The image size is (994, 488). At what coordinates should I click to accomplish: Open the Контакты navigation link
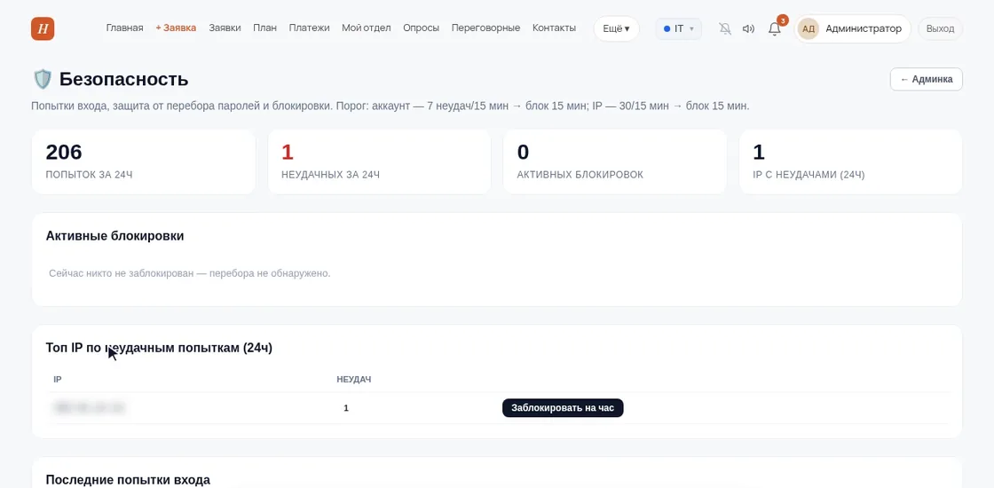(x=554, y=28)
